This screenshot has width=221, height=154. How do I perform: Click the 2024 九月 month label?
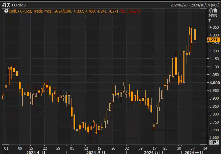click(x=154, y=152)
